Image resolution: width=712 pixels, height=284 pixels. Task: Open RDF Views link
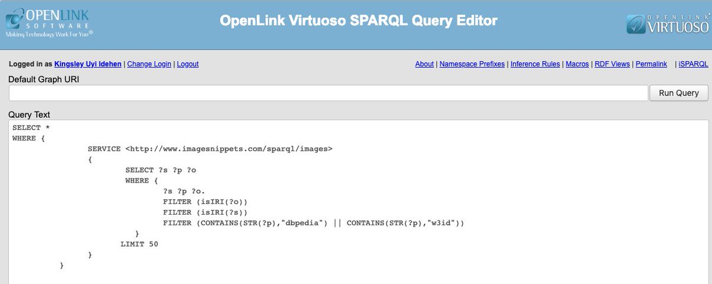point(612,64)
